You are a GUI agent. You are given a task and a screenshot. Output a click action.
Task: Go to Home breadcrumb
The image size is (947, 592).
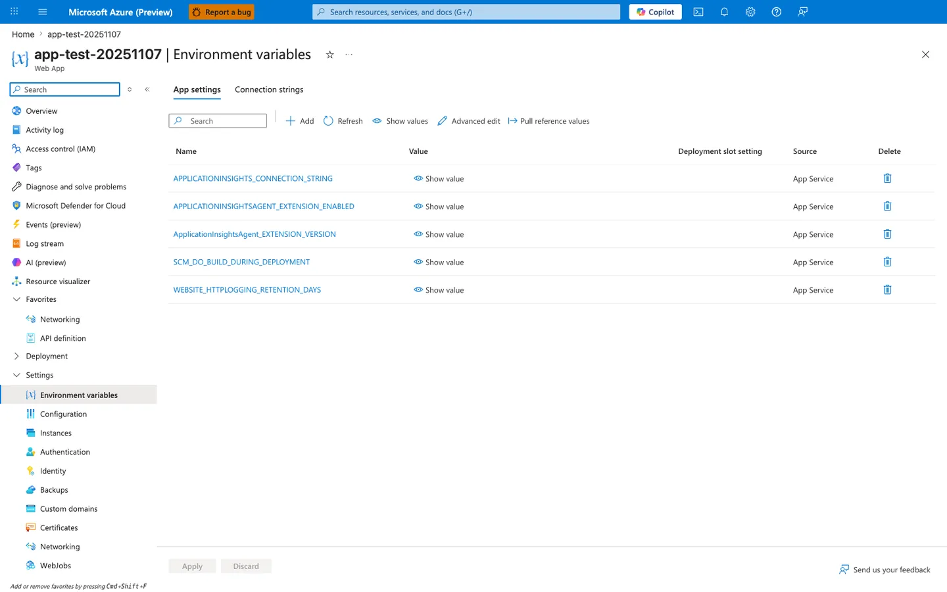pos(23,34)
